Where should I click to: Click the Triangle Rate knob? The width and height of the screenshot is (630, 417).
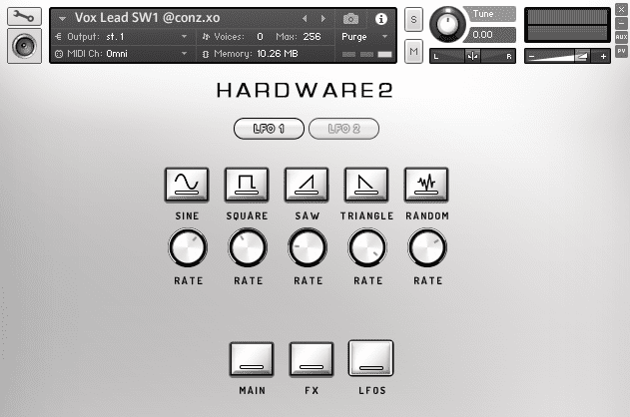pyautogui.click(x=367, y=247)
